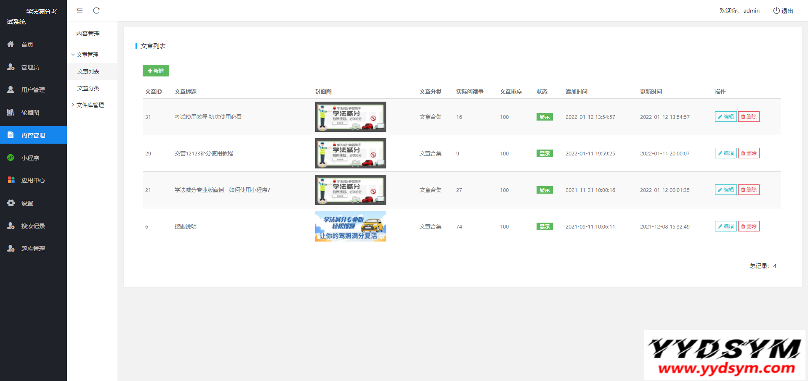The width and height of the screenshot is (808, 381).
Task: Click the green 小程序 mini-program icon
Action: tap(11, 158)
